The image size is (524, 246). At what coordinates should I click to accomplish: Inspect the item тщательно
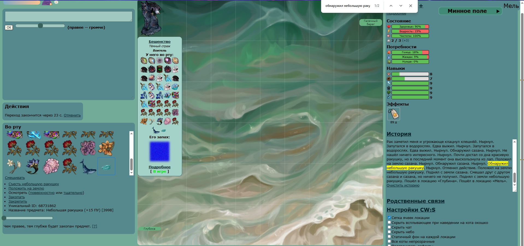[73, 193]
